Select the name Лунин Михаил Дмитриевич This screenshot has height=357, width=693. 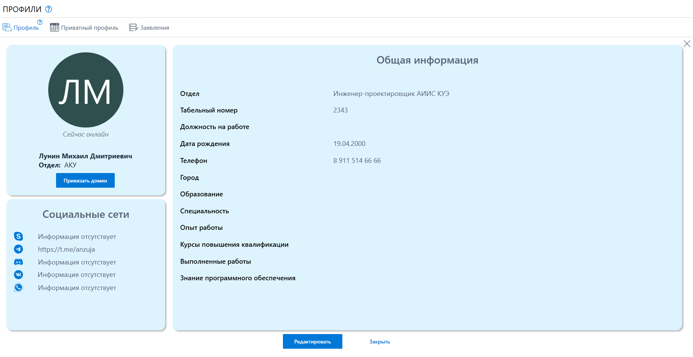[85, 156]
